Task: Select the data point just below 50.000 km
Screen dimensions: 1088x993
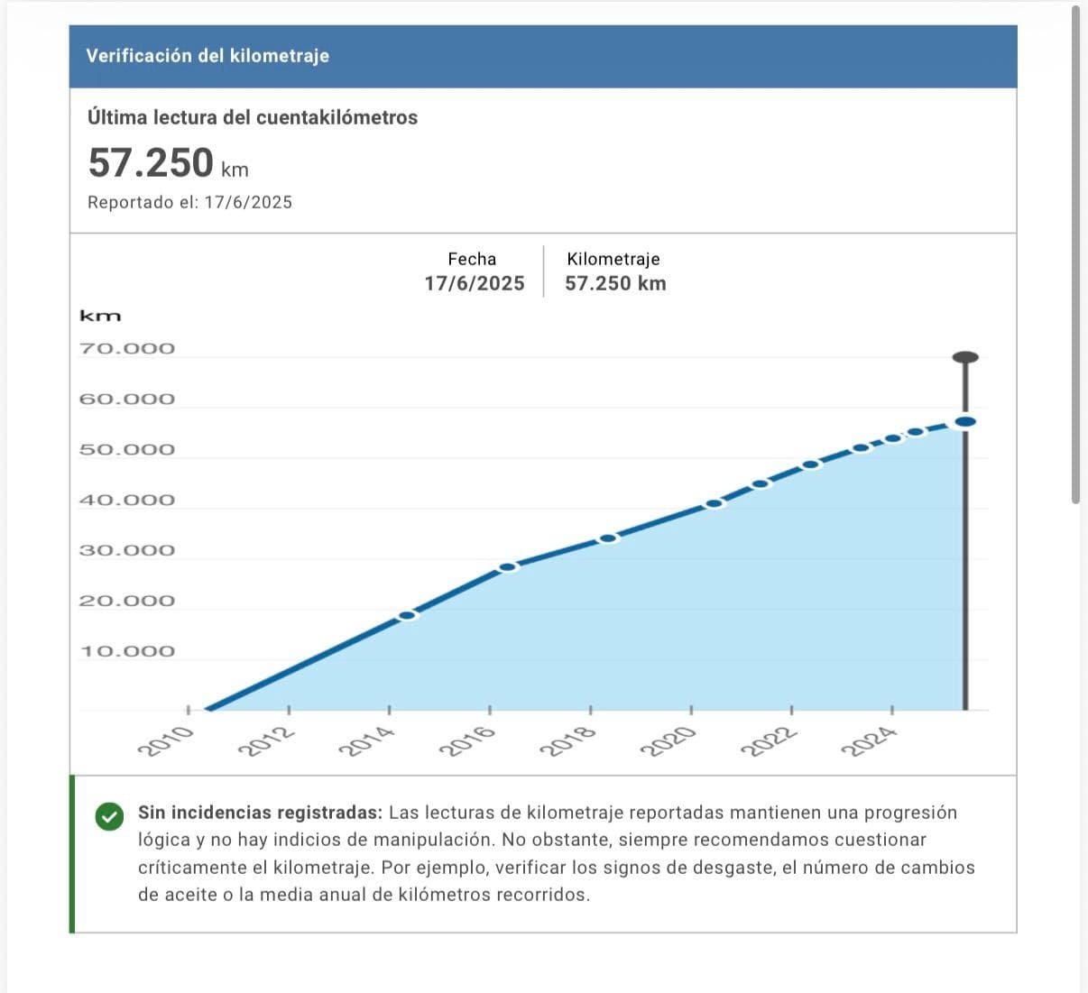Action: click(811, 464)
